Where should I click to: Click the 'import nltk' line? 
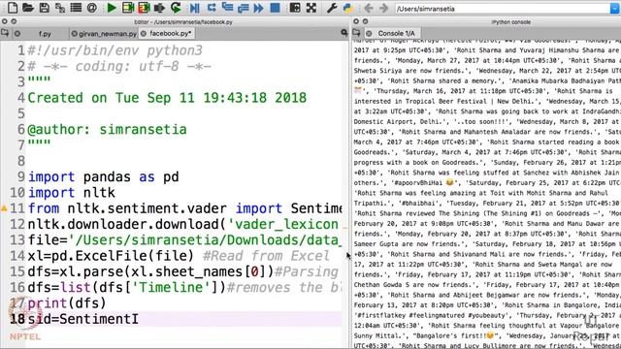[71, 192]
